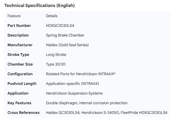This screenshot has width=172, height=119.
Task: Click Haldex (Gold Seal Series) value
Action: (x=67, y=45)
